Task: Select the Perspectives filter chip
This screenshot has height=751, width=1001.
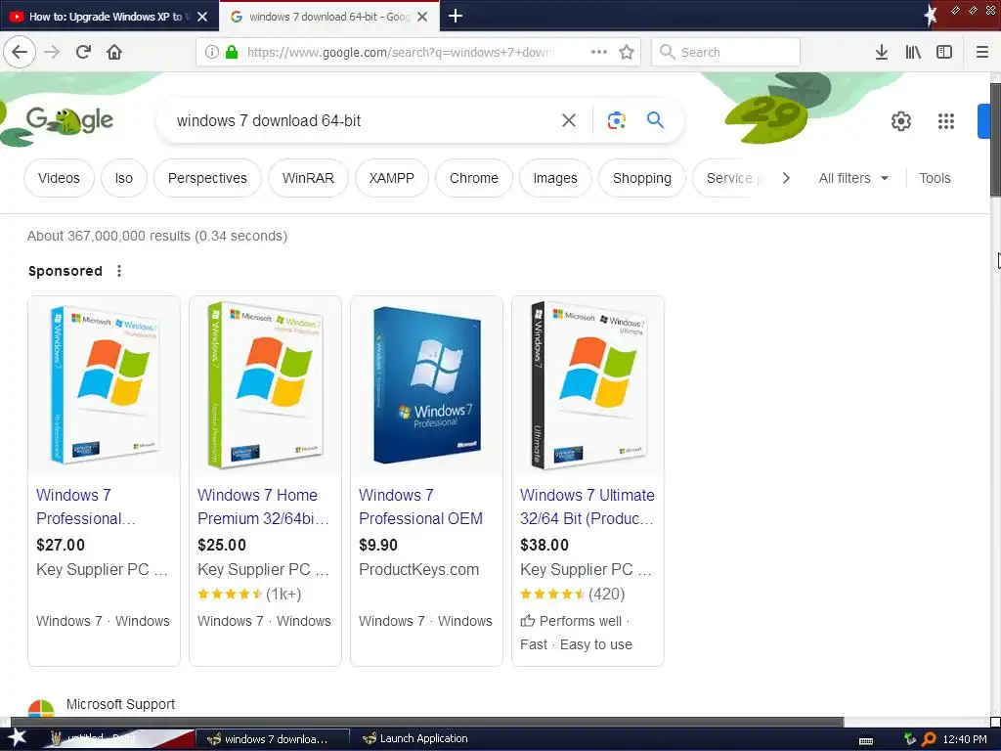Action: 207,178
